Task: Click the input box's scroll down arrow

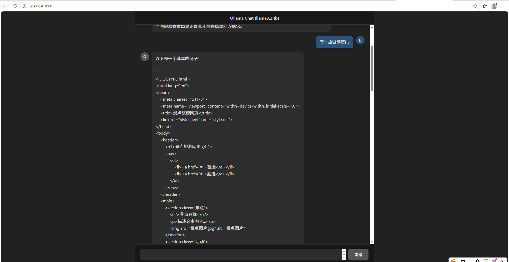Action: click(x=344, y=258)
